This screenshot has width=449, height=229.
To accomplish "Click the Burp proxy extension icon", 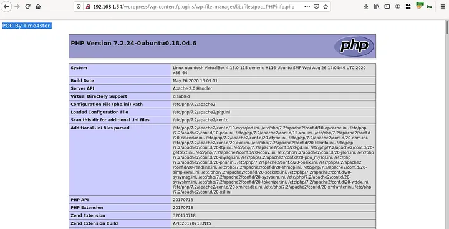I will [420, 6].
